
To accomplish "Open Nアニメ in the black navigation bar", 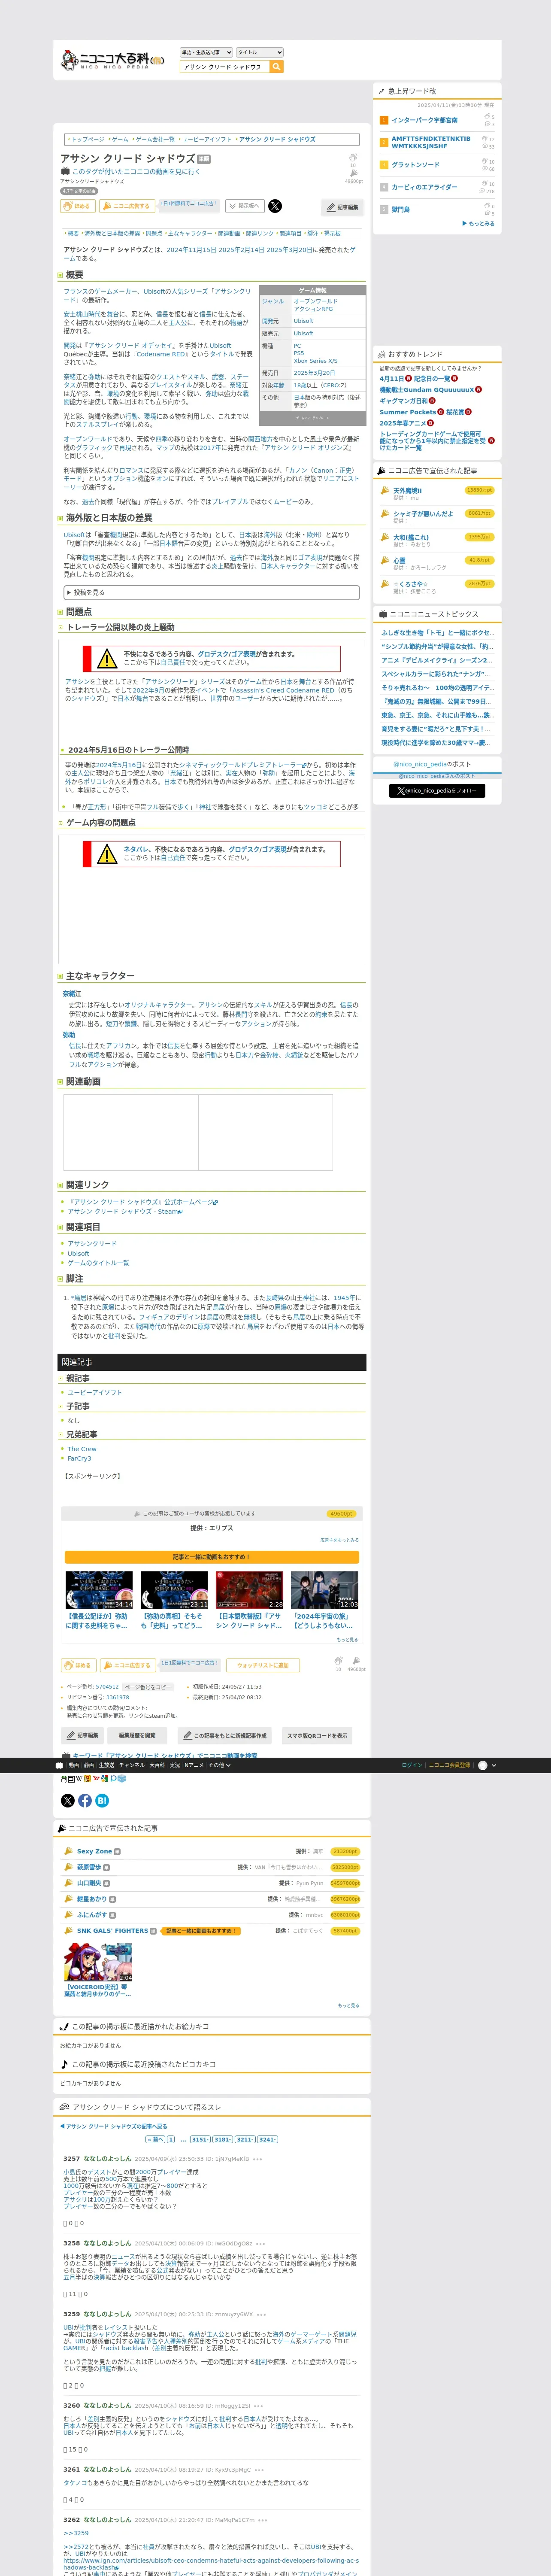I will [x=194, y=1765].
